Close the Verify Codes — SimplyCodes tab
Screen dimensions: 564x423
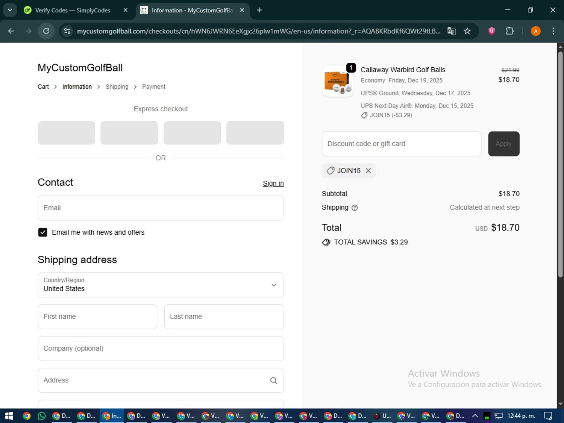126,10
